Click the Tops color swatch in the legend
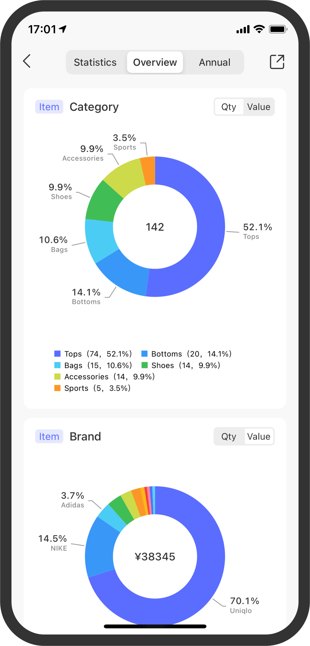This screenshot has height=646, width=310. tap(57, 354)
